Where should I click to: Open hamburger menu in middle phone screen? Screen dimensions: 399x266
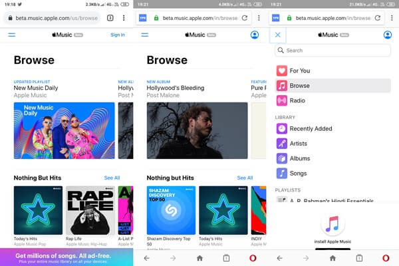point(145,35)
